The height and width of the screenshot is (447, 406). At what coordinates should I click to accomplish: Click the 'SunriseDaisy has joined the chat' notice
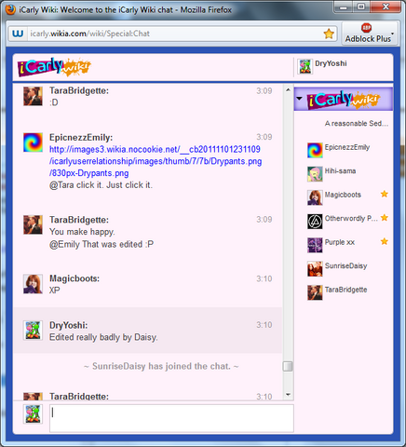161,366
